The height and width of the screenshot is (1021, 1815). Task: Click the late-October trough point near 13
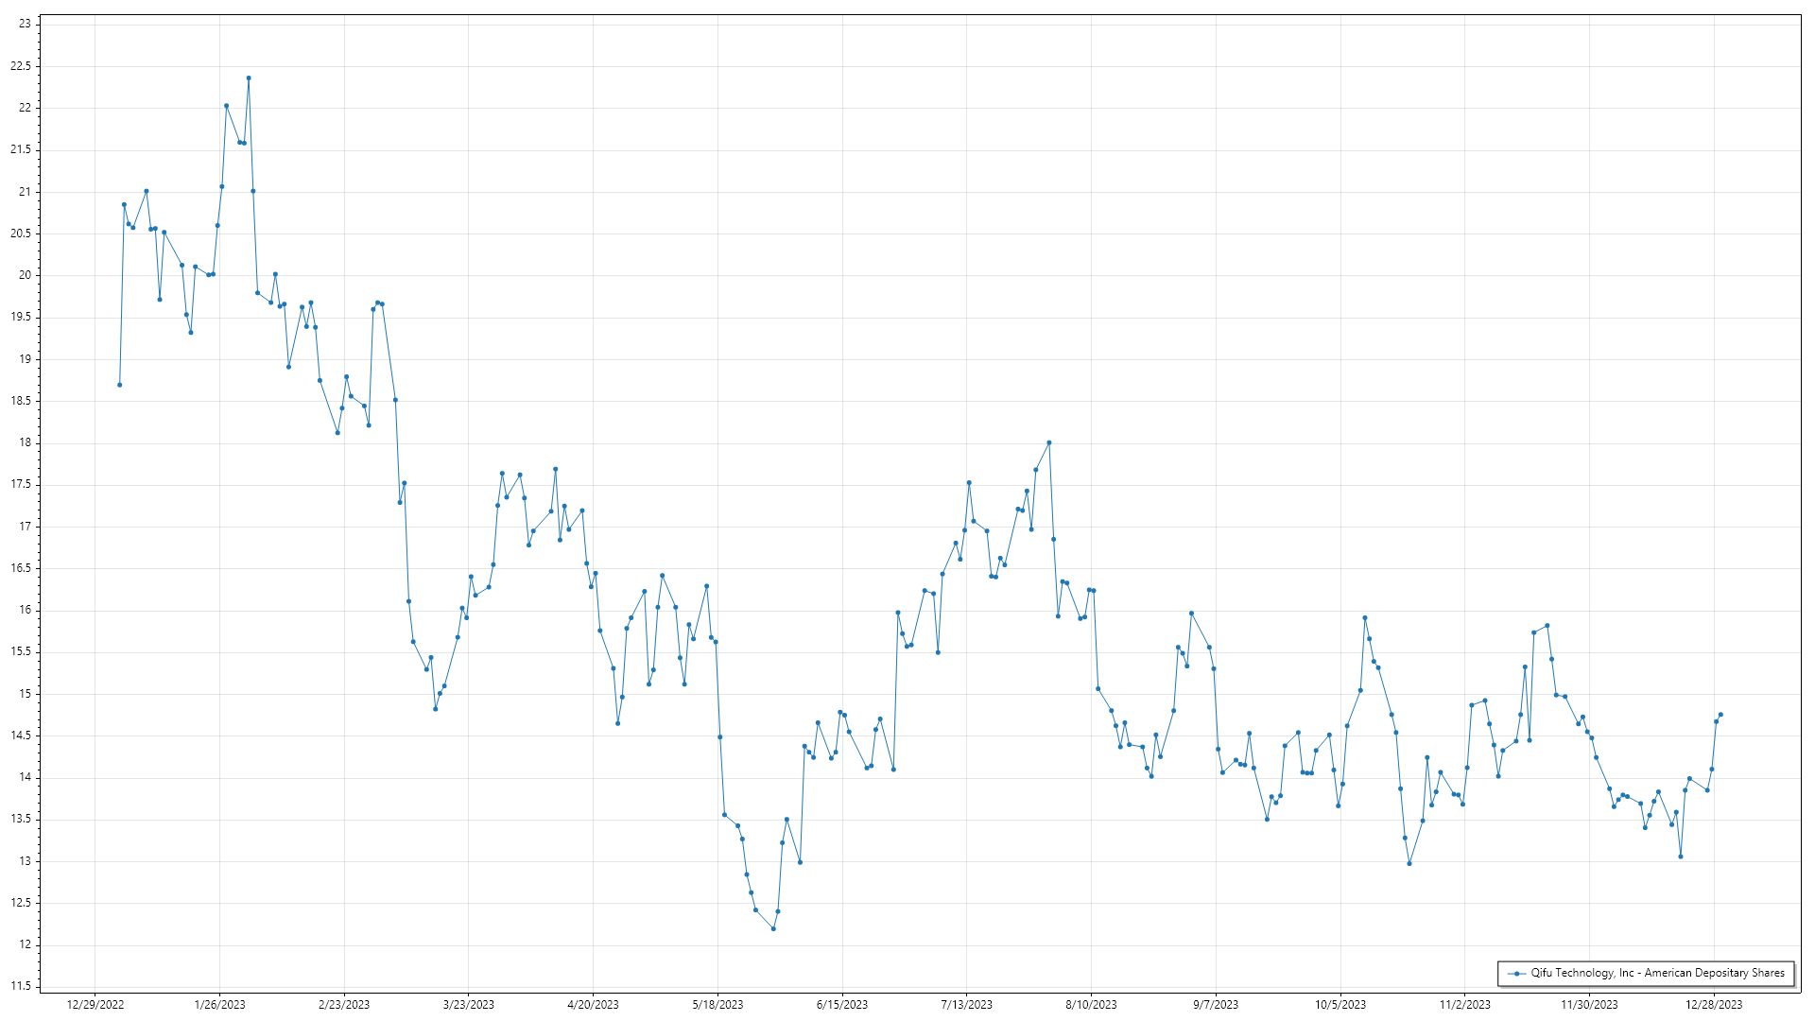(x=1409, y=863)
